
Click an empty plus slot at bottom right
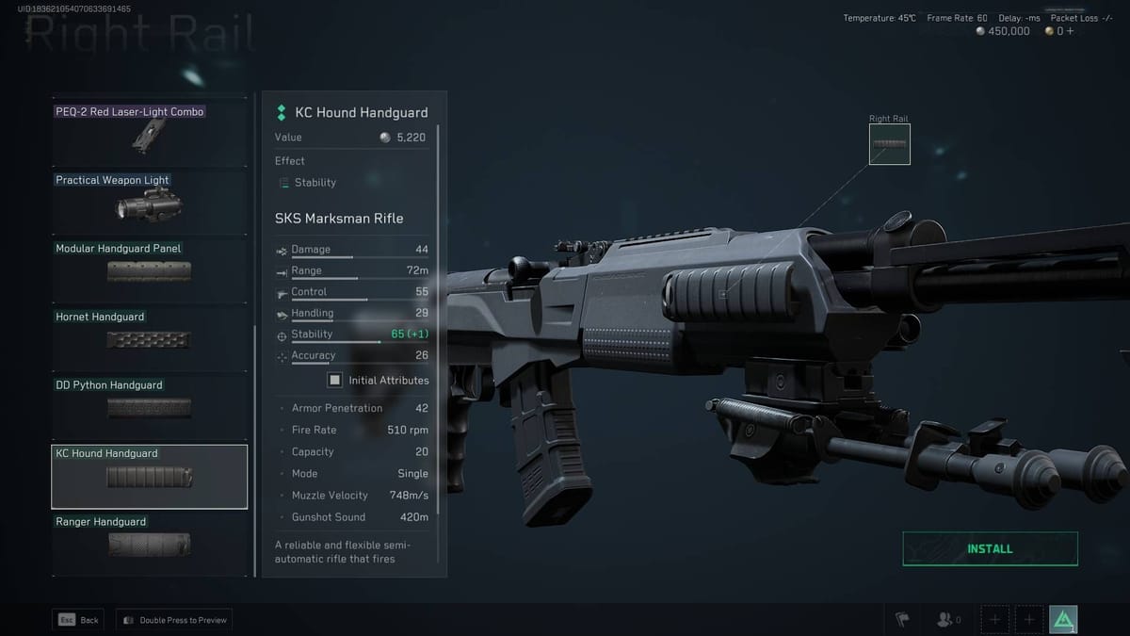(x=994, y=619)
